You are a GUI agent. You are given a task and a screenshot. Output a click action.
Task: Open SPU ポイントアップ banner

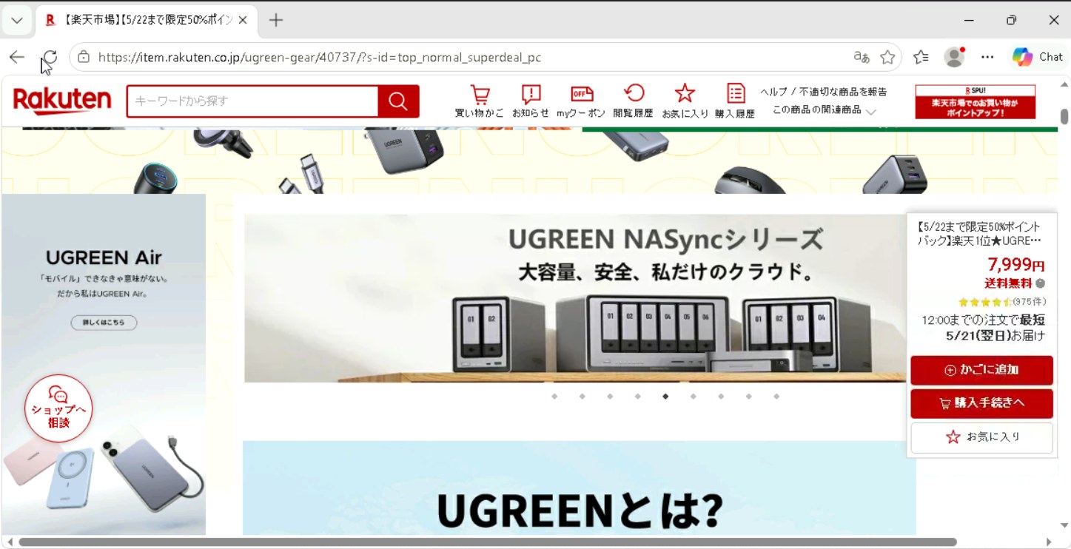pos(975,101)
